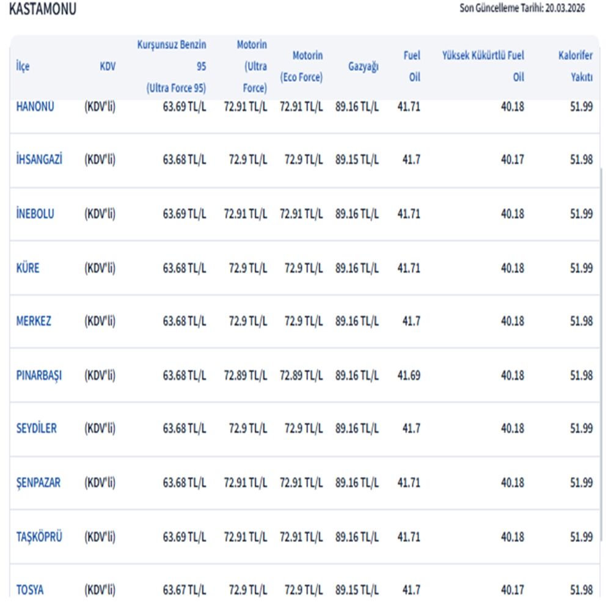Click the 63.67 TL/L gasoline price for TOSYA
This screenshot has height=611, width=611.
(x=184, y=590)
